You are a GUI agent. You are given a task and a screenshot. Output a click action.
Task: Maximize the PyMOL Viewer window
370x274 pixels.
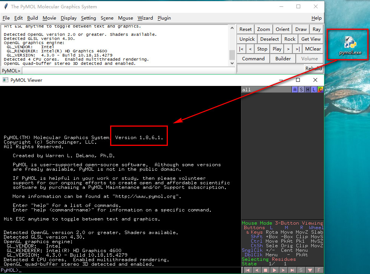[298, 80]
